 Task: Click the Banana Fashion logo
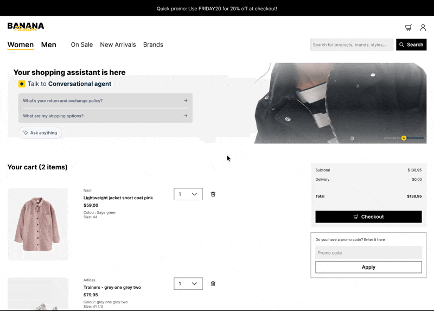(x=25, y=27)
